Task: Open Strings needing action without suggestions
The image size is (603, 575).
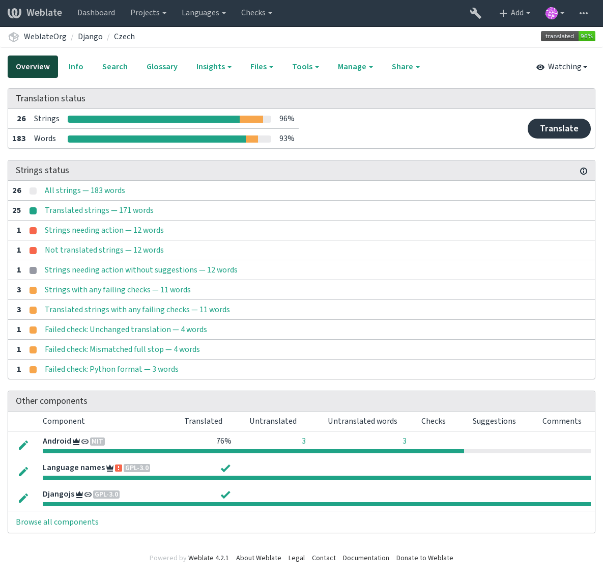Action: (x=141, y=270)
